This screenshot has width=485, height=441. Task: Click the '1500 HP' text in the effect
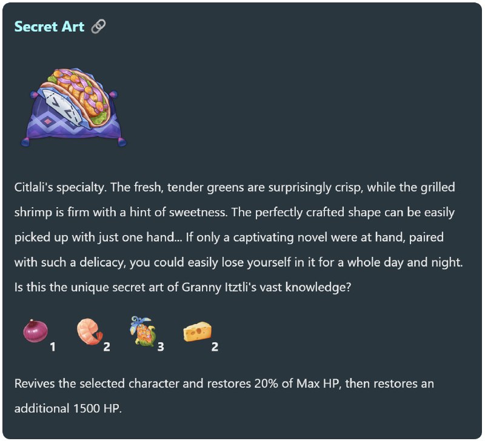click(x=96, y=408)
